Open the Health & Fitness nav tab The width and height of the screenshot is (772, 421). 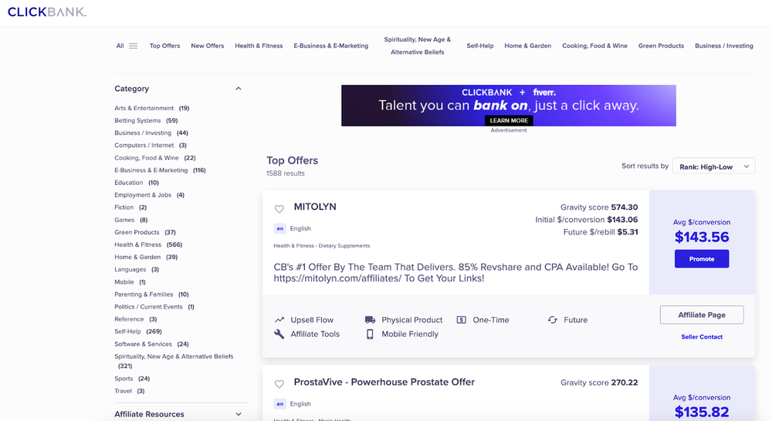[x=259, y=45]
